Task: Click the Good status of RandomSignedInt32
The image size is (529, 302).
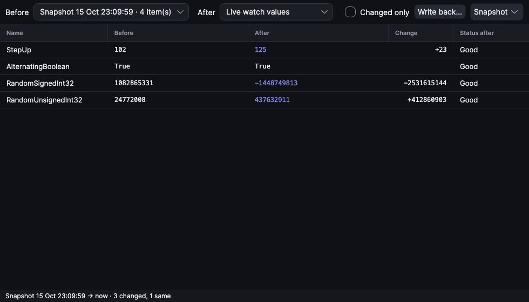Action: (469, 83)
